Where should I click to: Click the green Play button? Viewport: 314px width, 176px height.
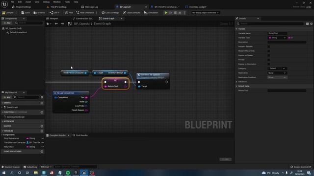(x=166, y=13)
